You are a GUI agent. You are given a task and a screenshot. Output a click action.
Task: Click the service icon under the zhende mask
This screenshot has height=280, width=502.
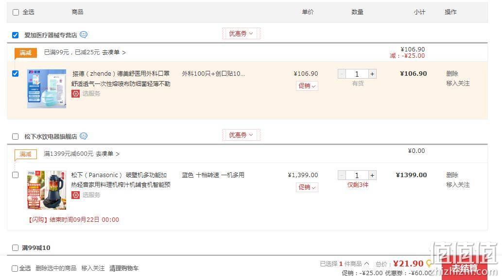click(x=75, y=93)
